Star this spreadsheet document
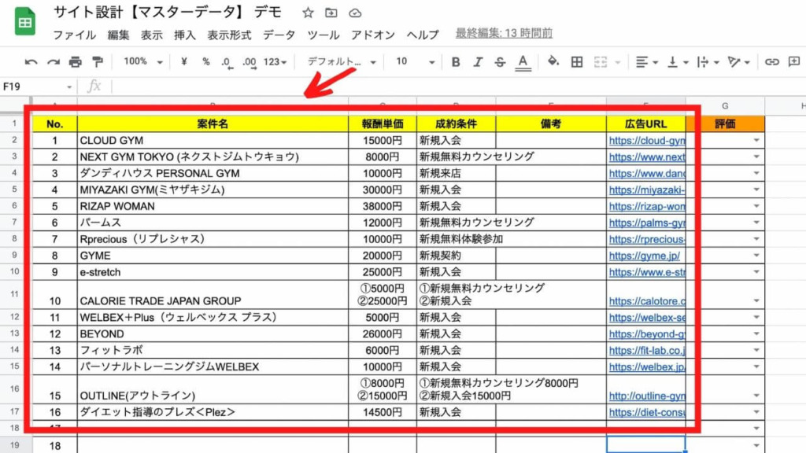This screenshot has width=806, height=453. tap(308, 13)
